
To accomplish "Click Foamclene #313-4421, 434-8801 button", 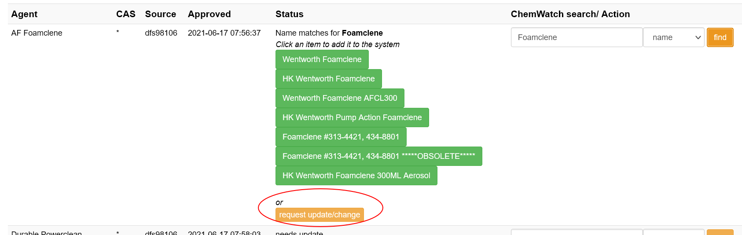I will click(341, 137).
